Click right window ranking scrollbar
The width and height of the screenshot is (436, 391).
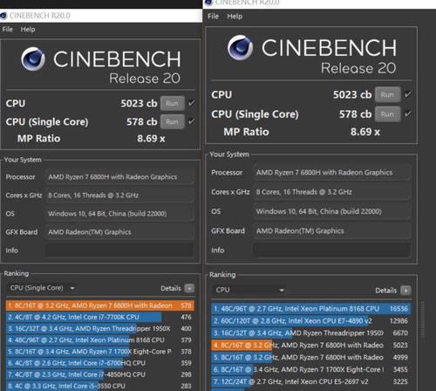pyautogui.click(x=423, y=320)
